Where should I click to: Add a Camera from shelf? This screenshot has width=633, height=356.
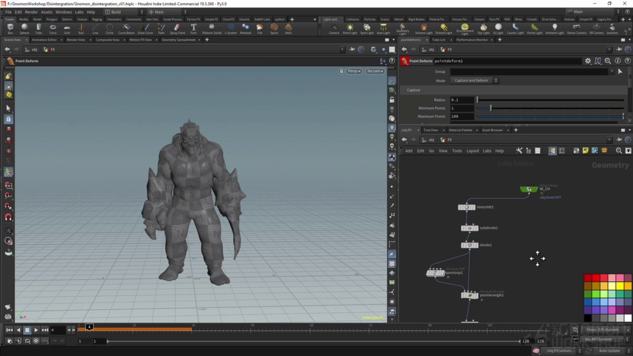click(x=334, y=28)
